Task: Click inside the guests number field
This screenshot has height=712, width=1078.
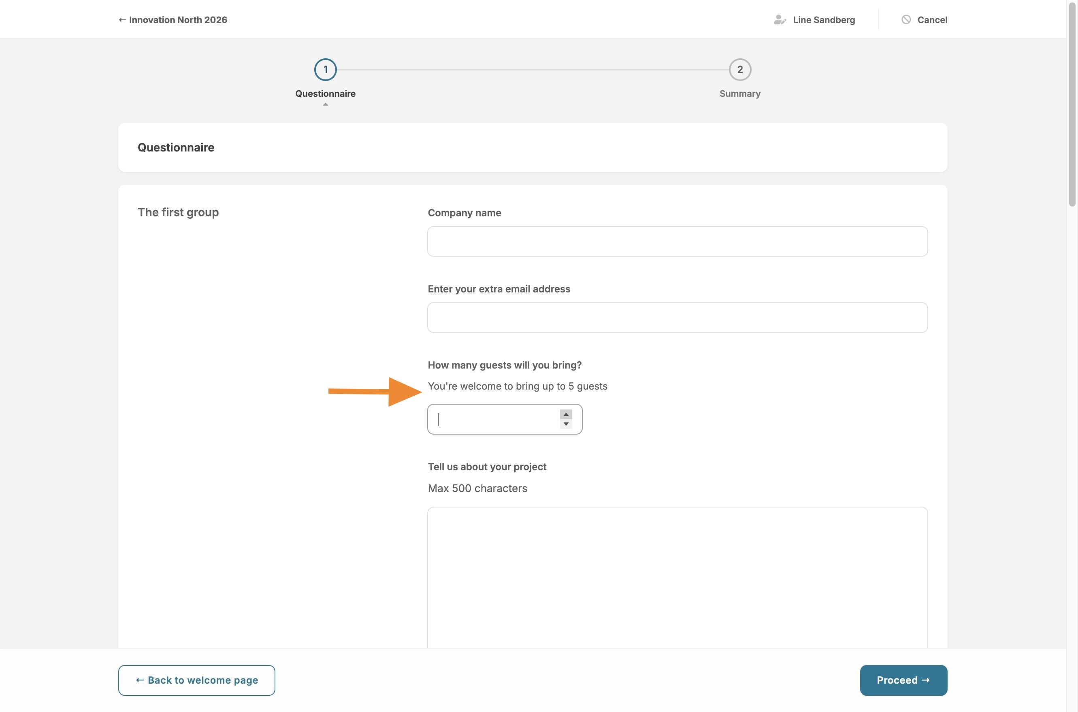Action: [x=492, y=419]
